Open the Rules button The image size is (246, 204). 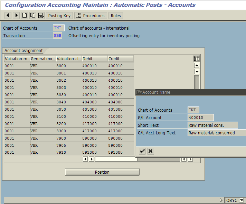tap(116, 16)
